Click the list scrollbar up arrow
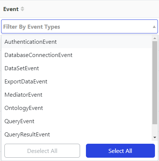This screenshot has width=159, height=161. 155,38
